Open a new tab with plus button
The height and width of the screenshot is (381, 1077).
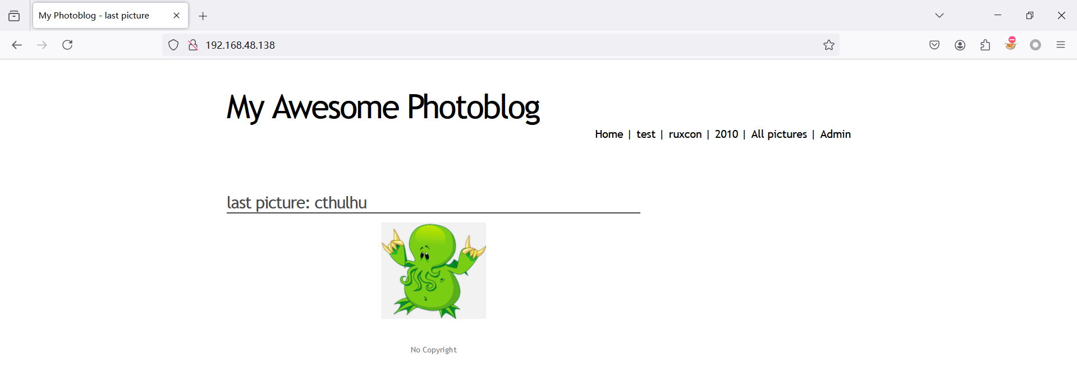click(203, 16)
